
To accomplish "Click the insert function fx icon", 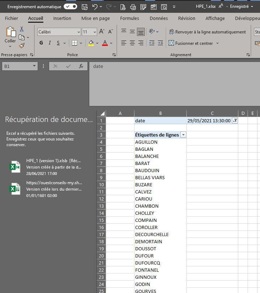I will click(x=81, y=66).
